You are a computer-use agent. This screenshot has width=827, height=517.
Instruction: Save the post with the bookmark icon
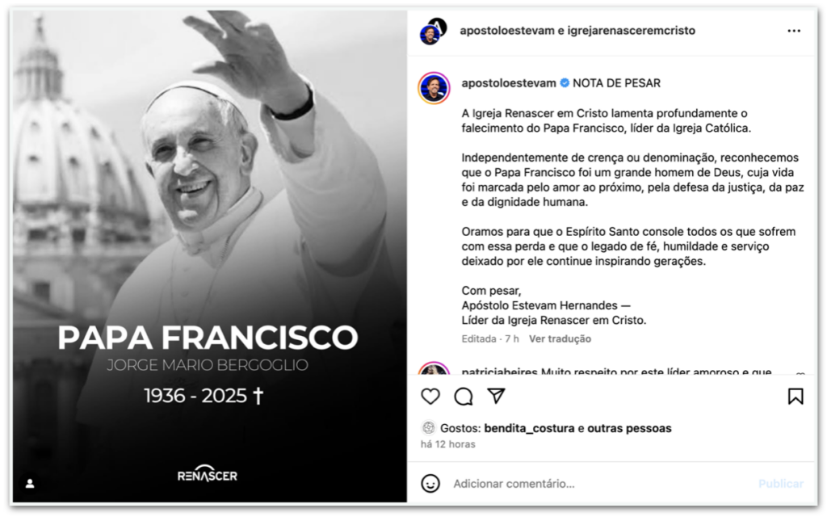pyautogui.click(x=796, y=396)
